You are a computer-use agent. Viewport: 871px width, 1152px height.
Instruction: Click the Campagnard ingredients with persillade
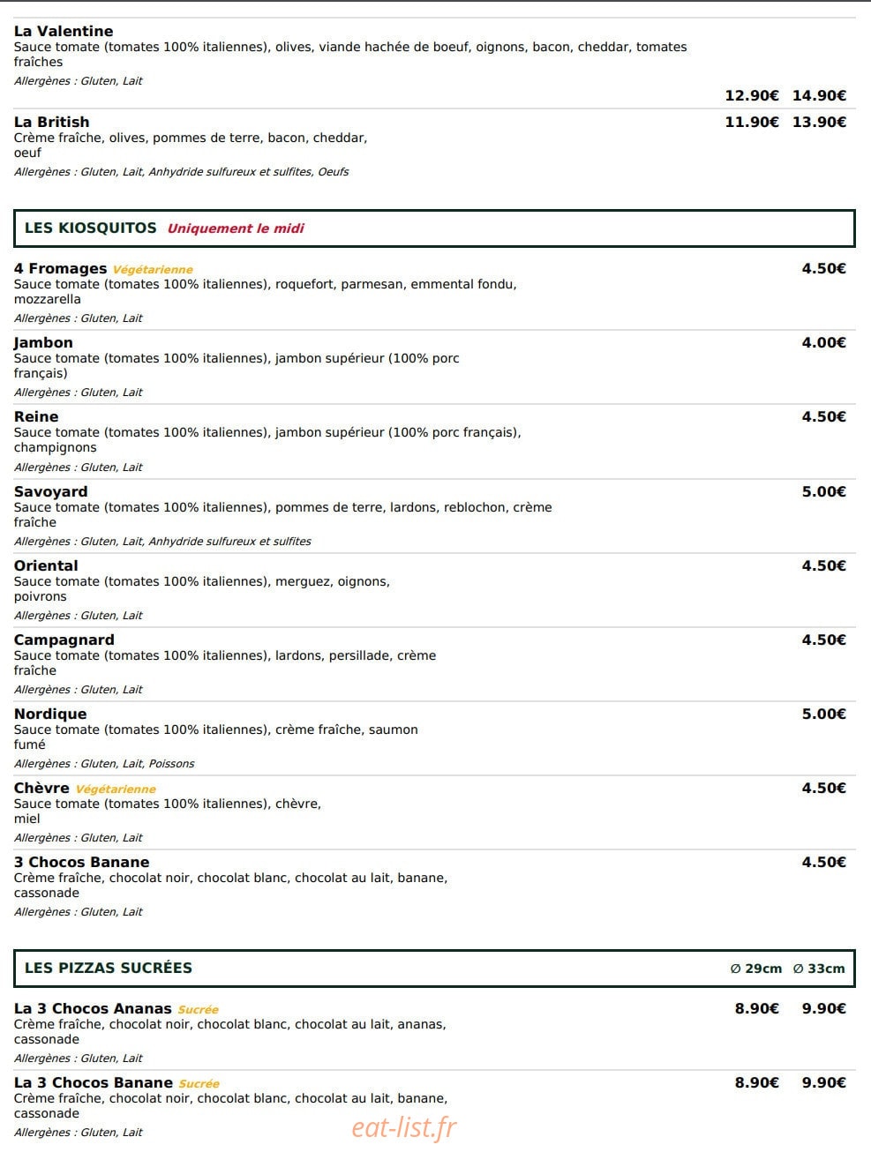tap(225, 663)
